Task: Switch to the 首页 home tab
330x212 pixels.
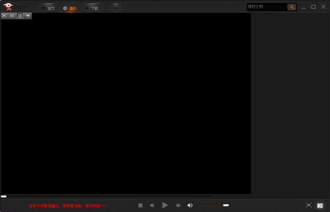Action: pos(48,8)
